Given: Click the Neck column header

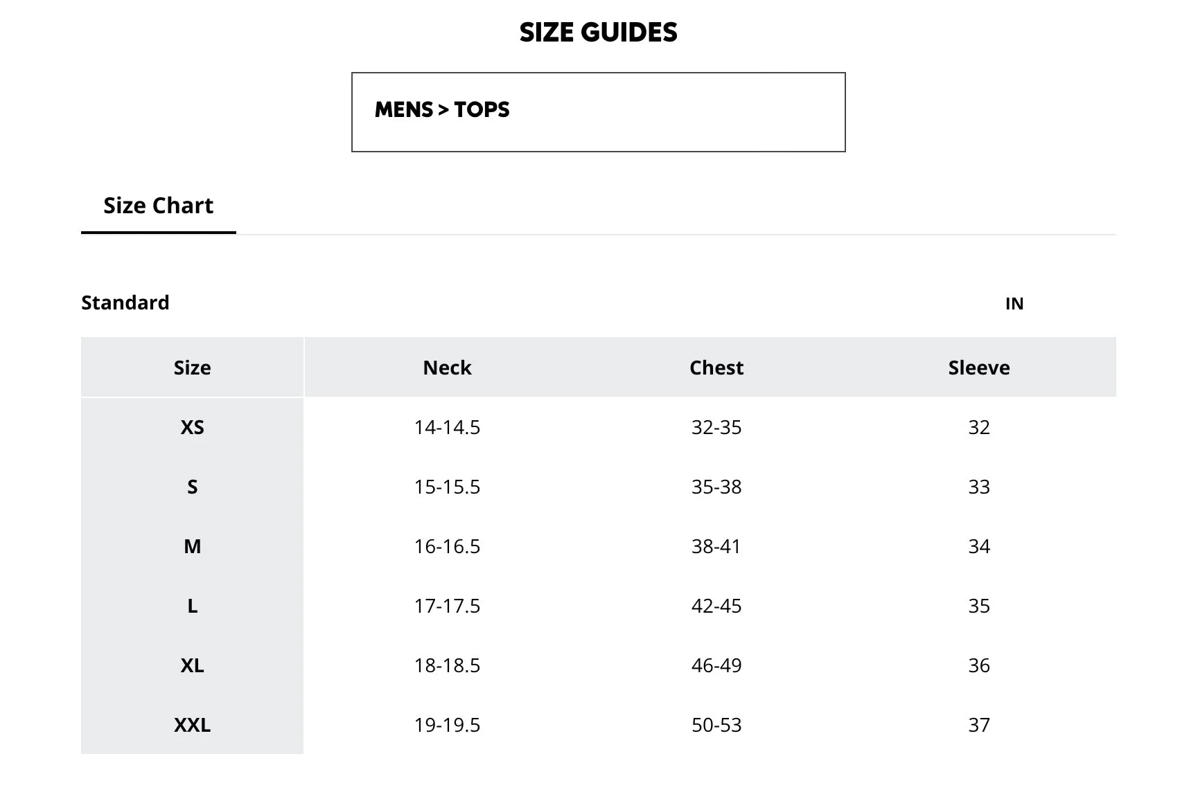Looking at the screenshot, I should (447, 368).
